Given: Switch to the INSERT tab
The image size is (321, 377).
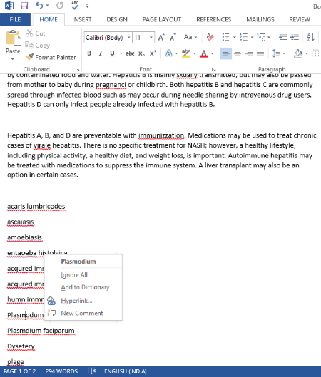Looking at the screenshot, I should pos(82,19).
